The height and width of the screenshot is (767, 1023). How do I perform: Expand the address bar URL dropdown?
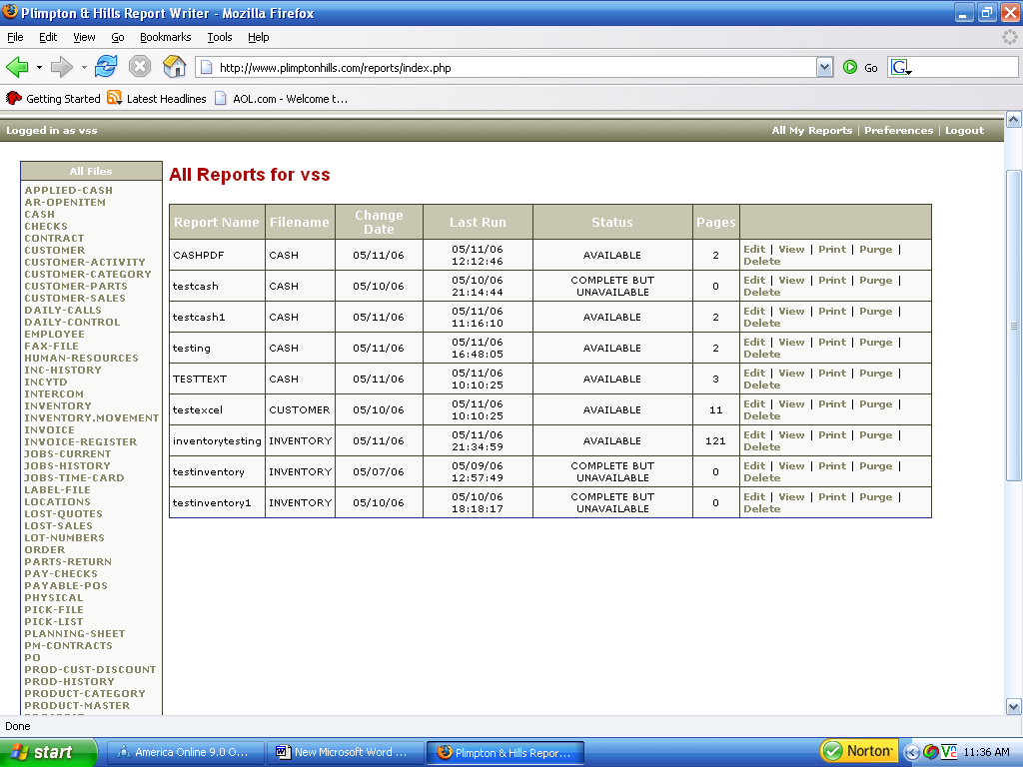824,67
